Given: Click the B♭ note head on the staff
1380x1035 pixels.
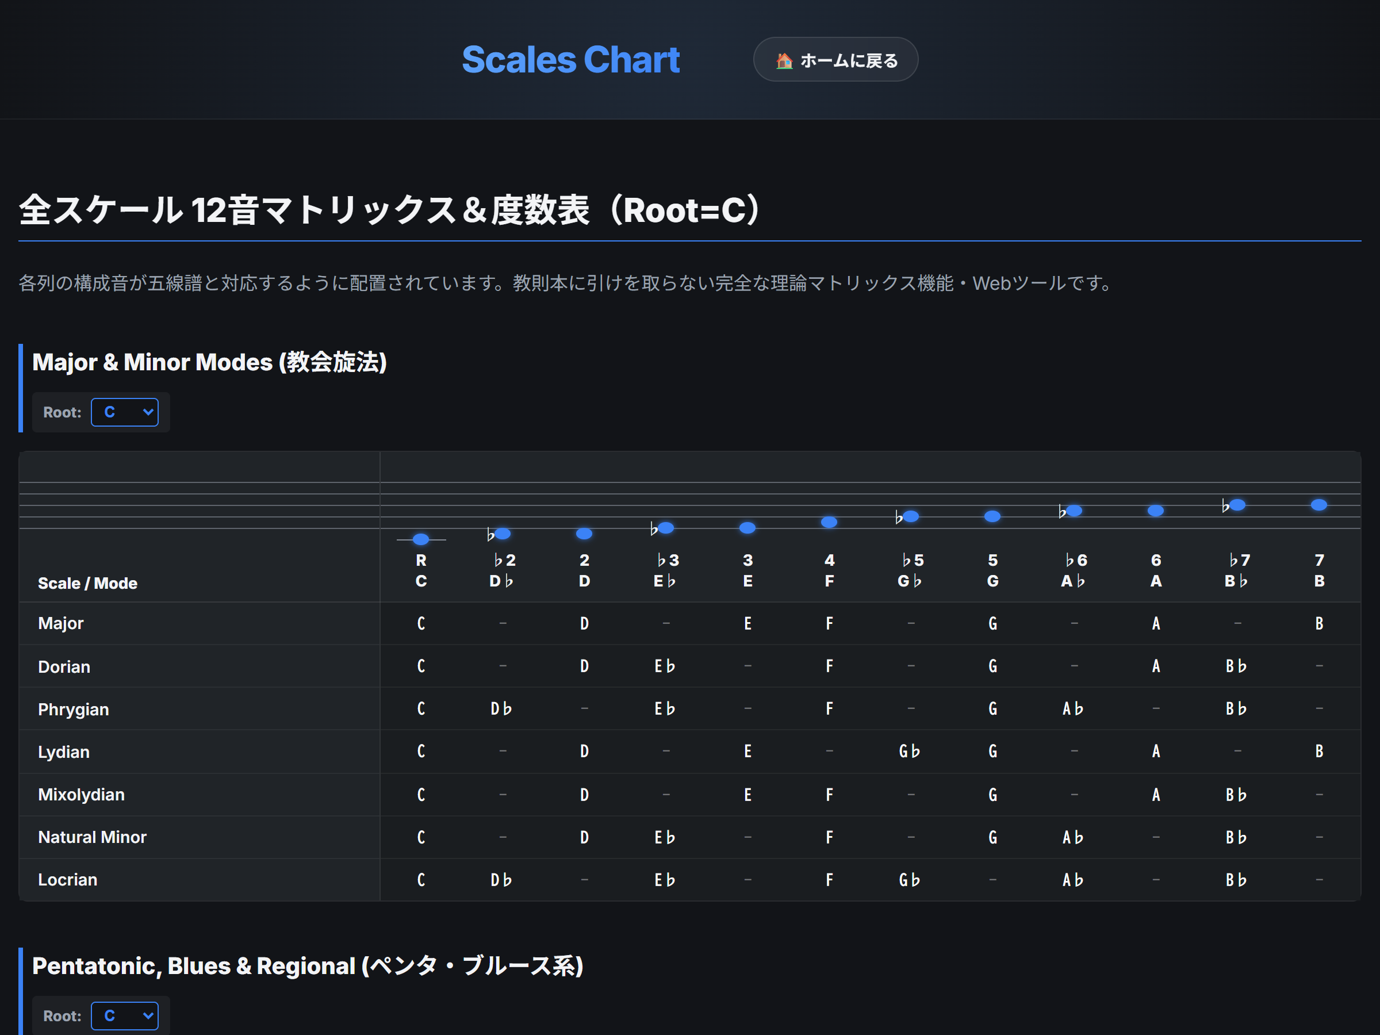Looking at the screenshot, I should [x=1236, y=505].
